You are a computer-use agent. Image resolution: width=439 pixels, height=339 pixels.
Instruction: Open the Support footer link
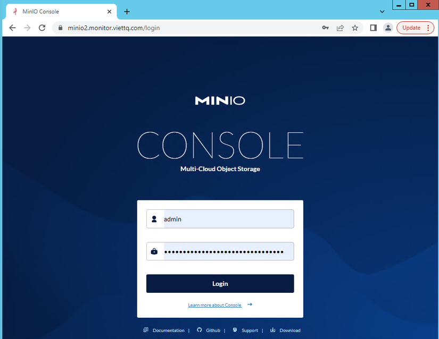tap(250, 330)
